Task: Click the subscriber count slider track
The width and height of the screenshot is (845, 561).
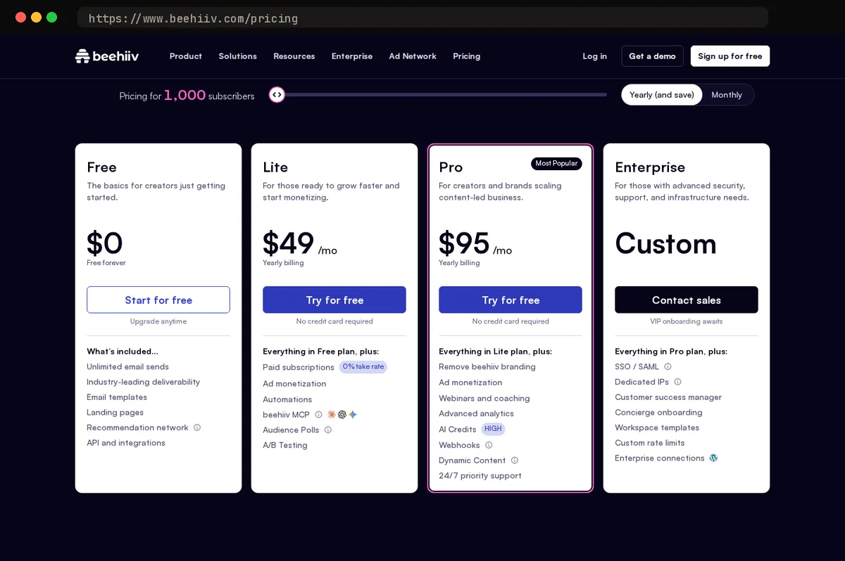Action: (438, 95)
